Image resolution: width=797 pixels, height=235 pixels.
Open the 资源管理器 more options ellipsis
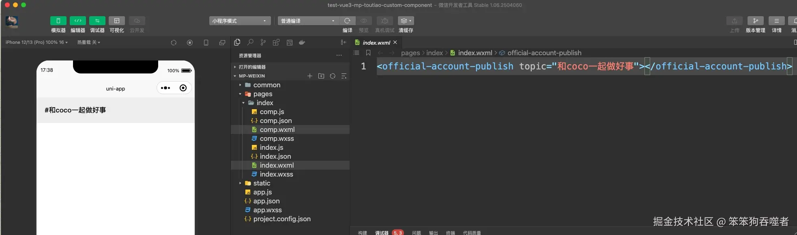(339, 56)
